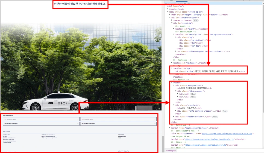Select the Link Swiper's CSS comment
This screenshot has height=153, width=264.
(185, 131)
